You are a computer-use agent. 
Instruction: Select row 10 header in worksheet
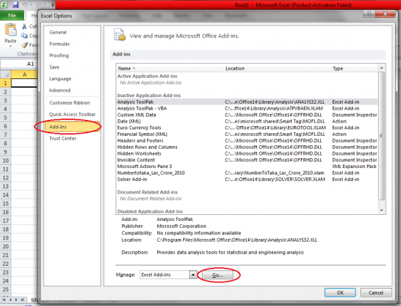5,161
